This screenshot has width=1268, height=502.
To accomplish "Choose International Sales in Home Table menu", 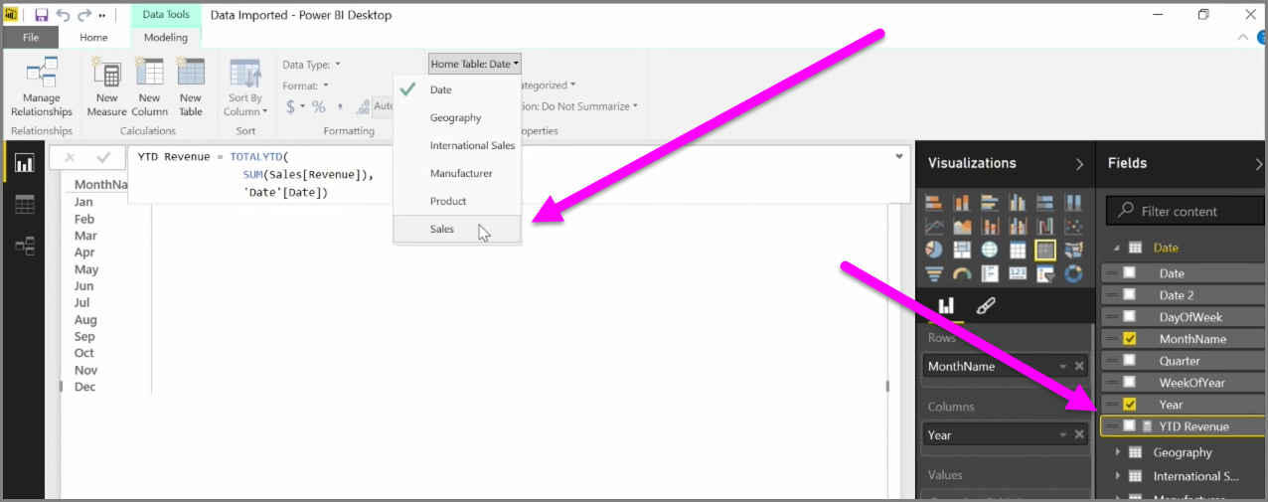I will (x=457, y=145).
